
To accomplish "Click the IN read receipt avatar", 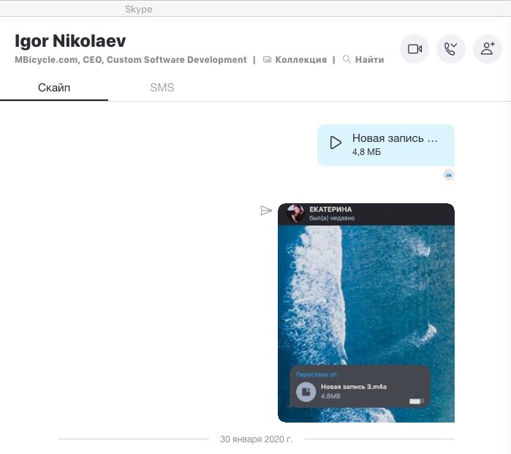I will click(x=449, y=175).
